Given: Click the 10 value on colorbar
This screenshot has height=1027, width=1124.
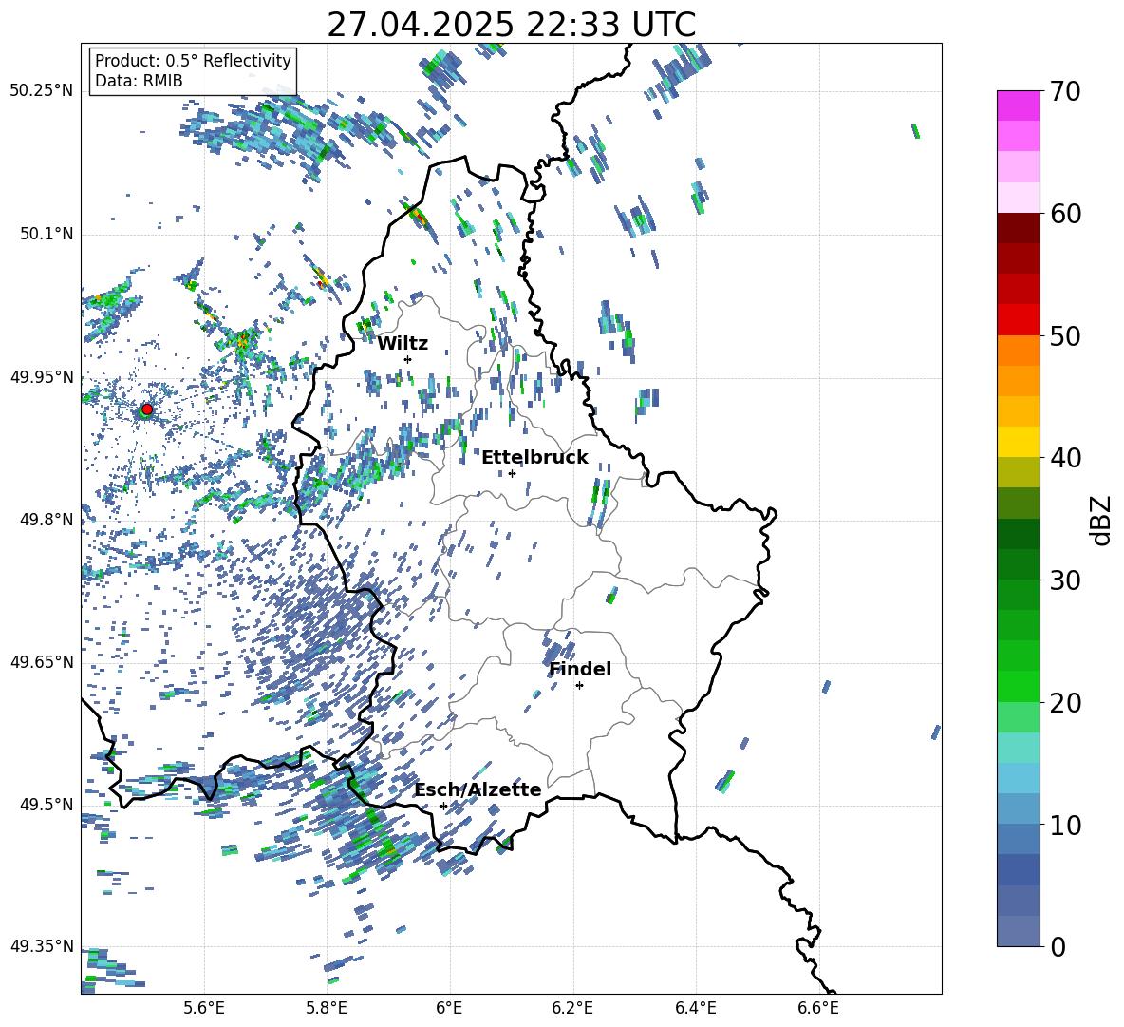Looking at the screenshot, I should click(x=1065, y=826).
